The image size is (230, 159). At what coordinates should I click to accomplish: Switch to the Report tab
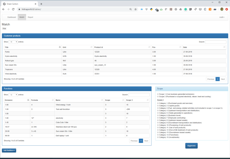tap(30, 17)
